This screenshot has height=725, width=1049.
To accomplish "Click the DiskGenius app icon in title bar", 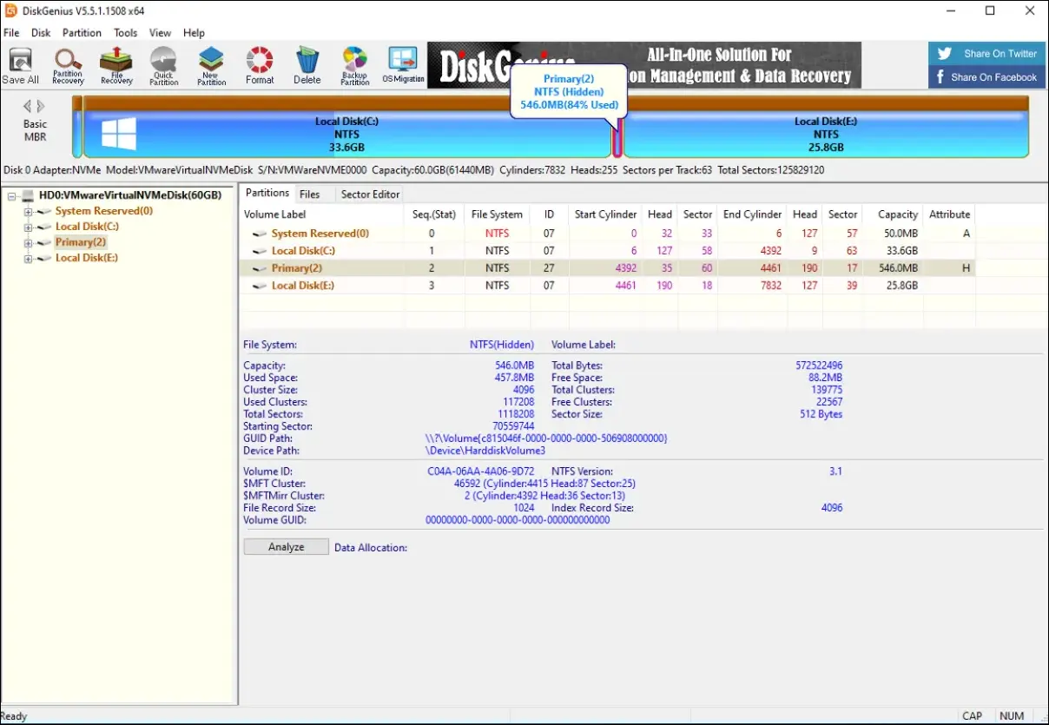I will 11,11.
